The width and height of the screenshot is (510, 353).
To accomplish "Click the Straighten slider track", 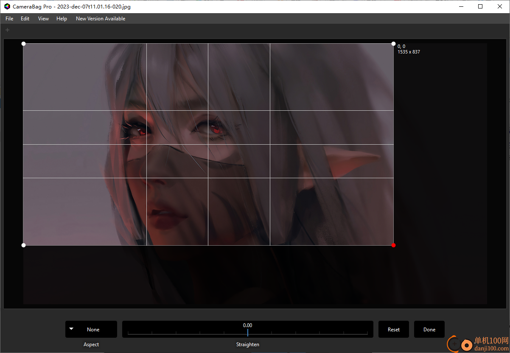I will [x=248, y=333].
